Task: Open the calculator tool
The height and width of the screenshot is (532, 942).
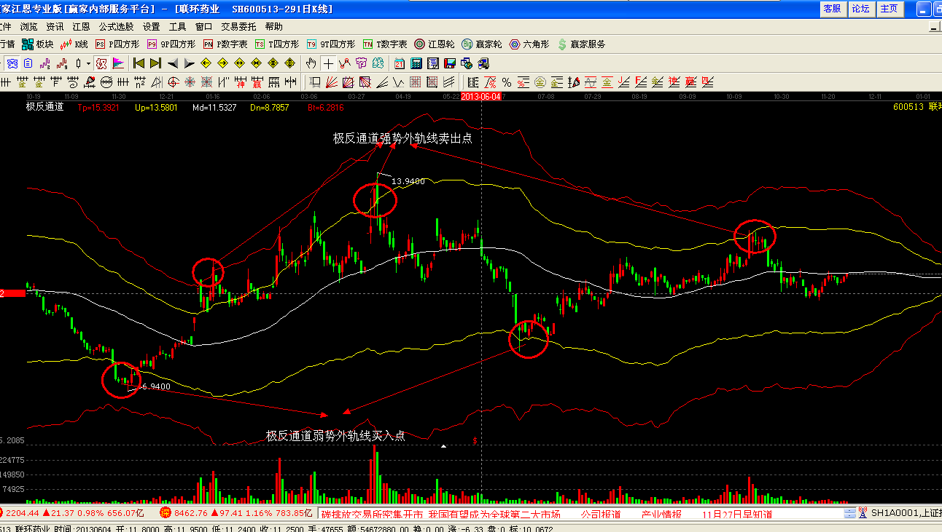Action: point(416,63)
